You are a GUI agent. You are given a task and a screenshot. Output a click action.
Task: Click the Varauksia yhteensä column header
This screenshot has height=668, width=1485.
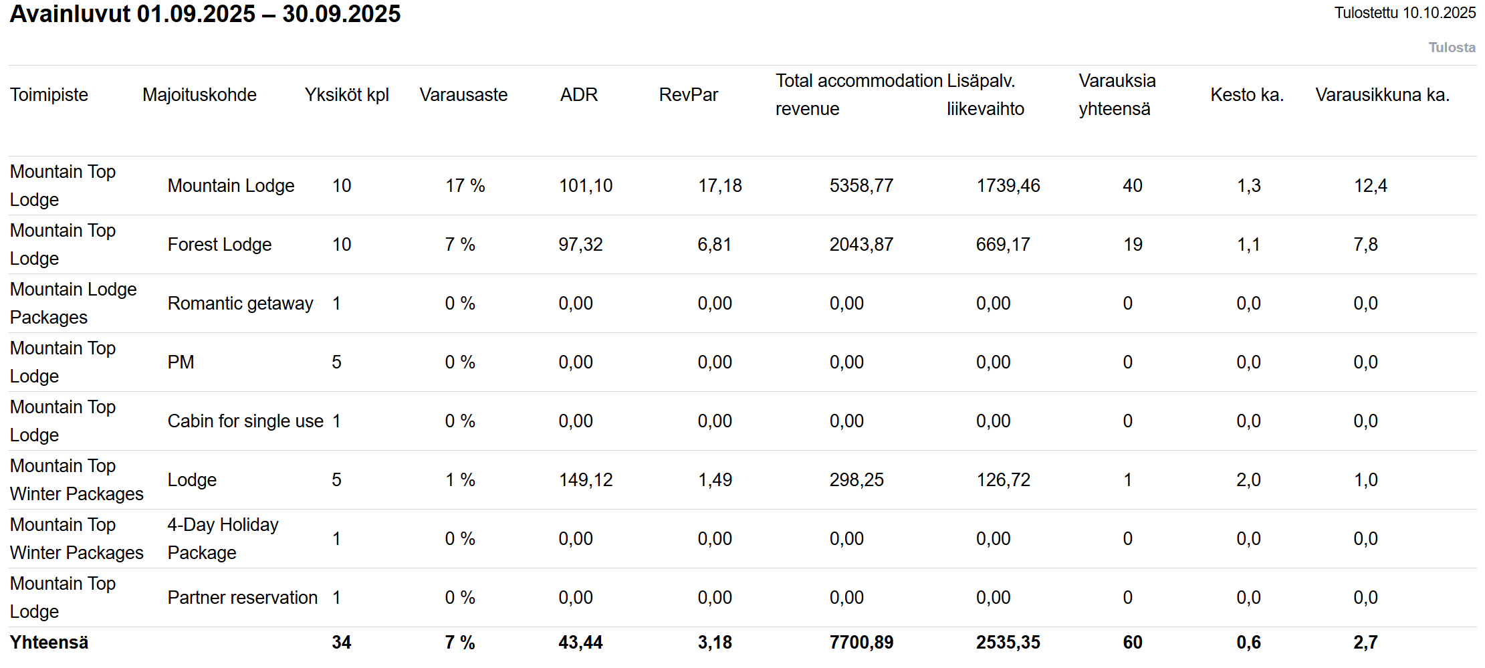click(1117, 95)
